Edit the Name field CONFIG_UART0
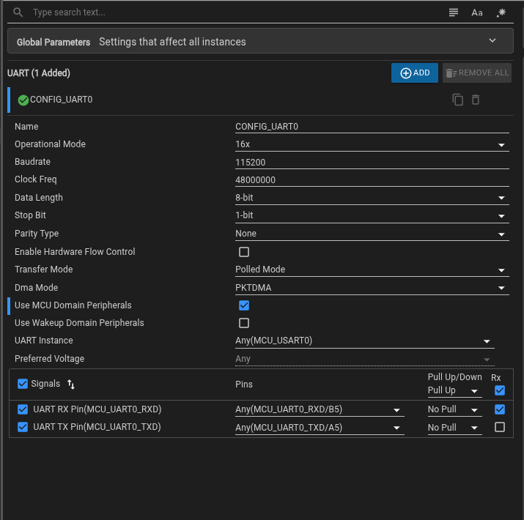Image resolution: width=524 pixels, height=520 pixels. (x=372, y=127)
